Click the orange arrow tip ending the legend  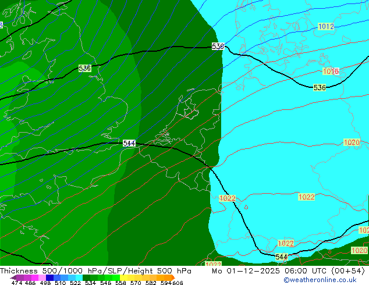point(173,277)
